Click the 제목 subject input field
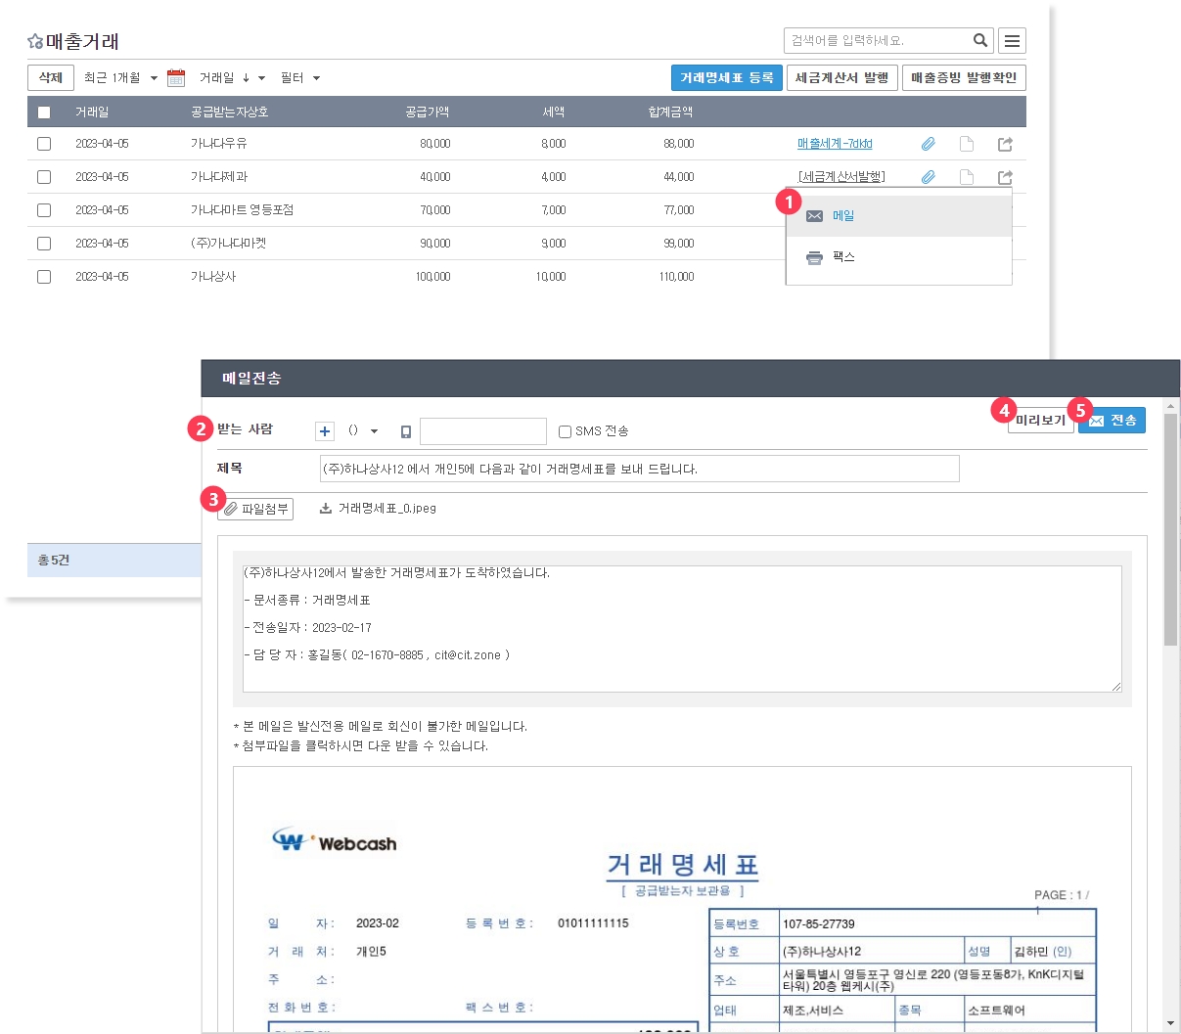Viewport: 1181px width, 1034px height. tap(638, 469)
